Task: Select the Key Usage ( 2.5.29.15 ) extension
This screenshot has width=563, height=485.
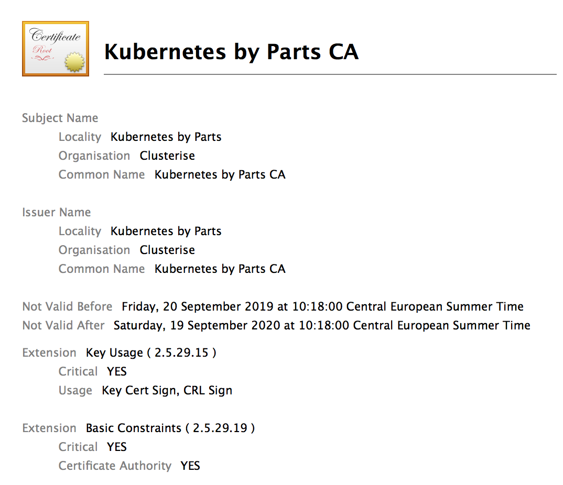Action: [x=151, y=352]
